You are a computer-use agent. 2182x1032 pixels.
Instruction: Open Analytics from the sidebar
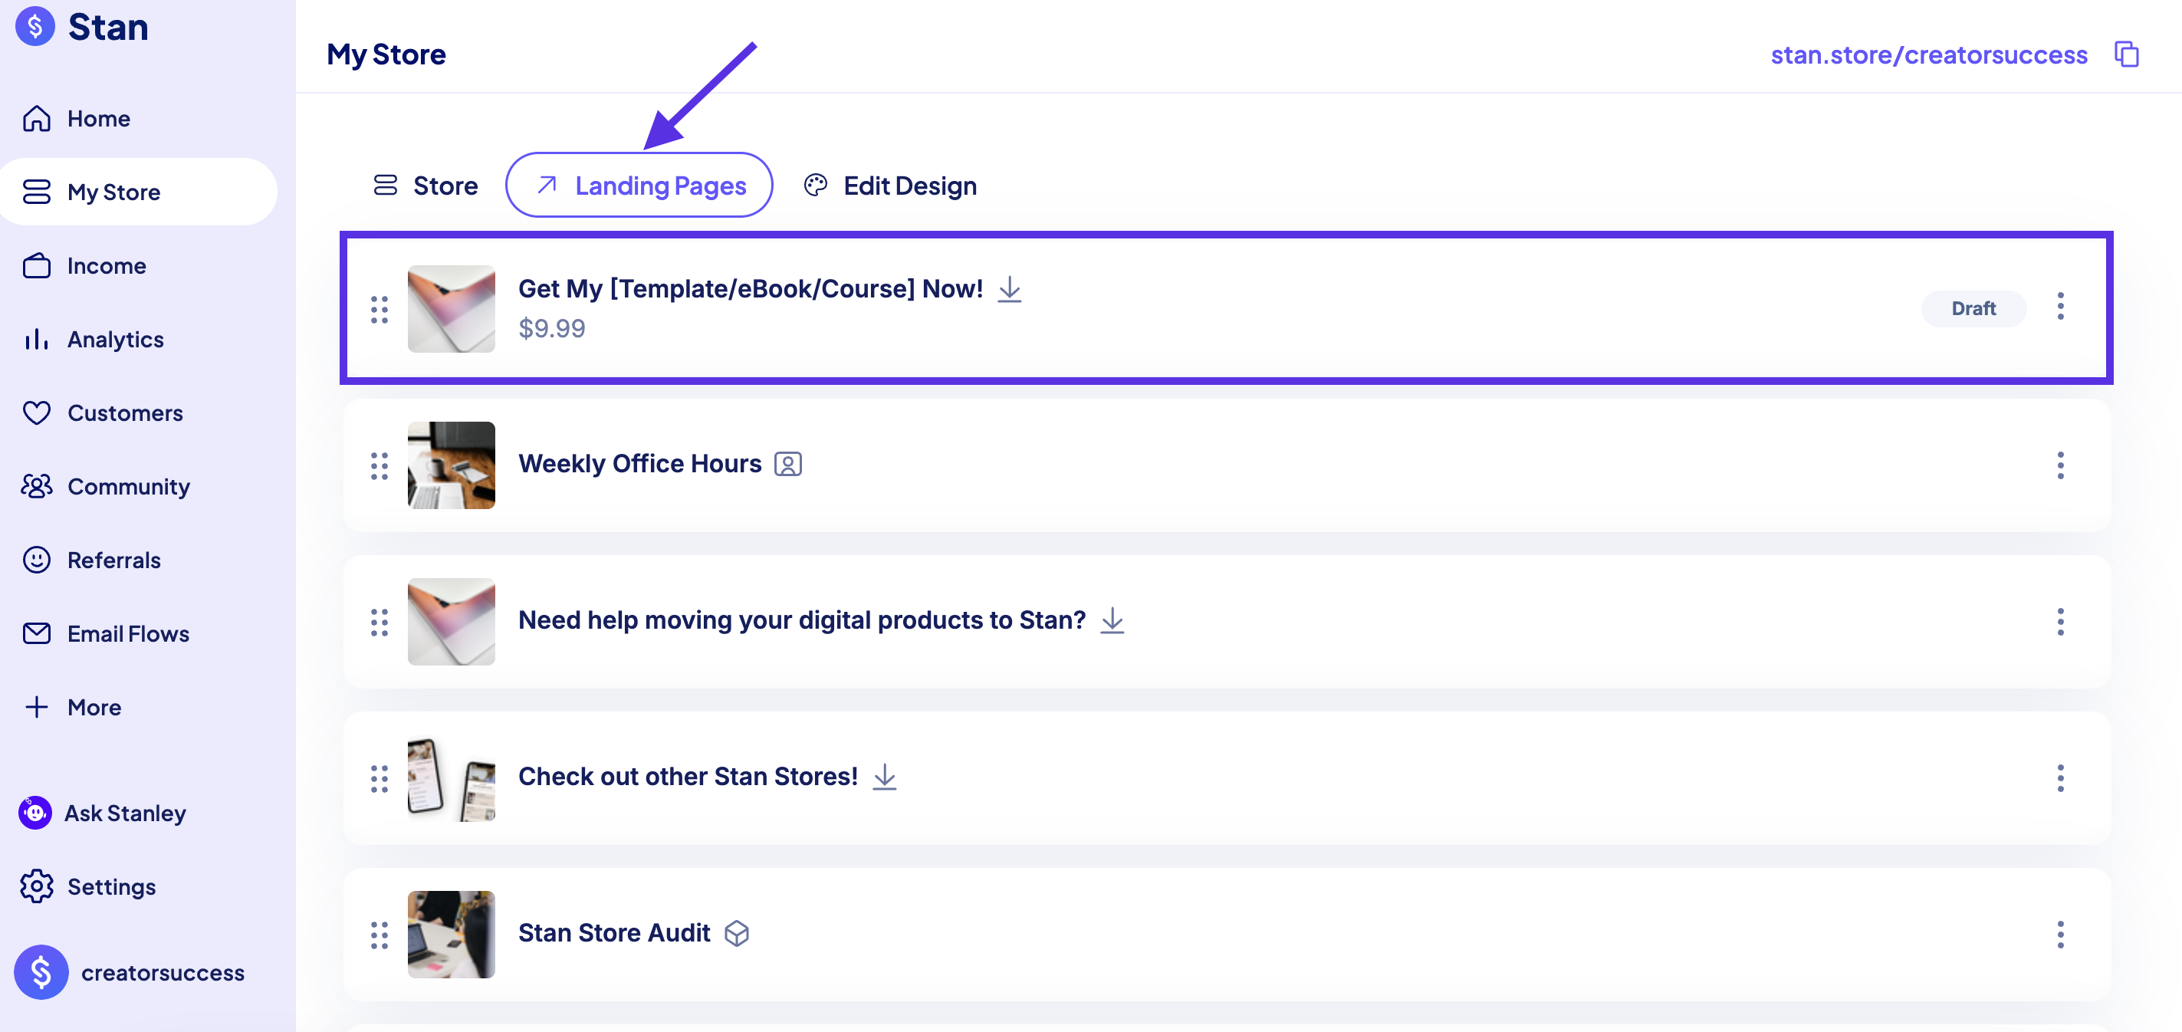(x=115, y=339)
